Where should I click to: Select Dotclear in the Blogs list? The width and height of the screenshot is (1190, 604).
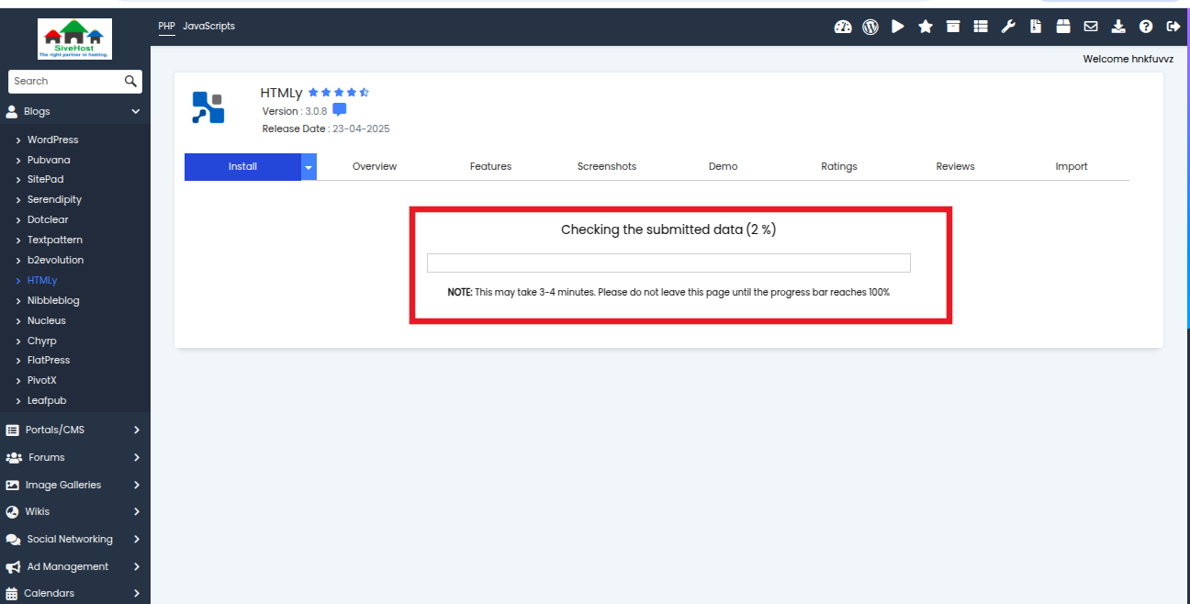point(48,219)
